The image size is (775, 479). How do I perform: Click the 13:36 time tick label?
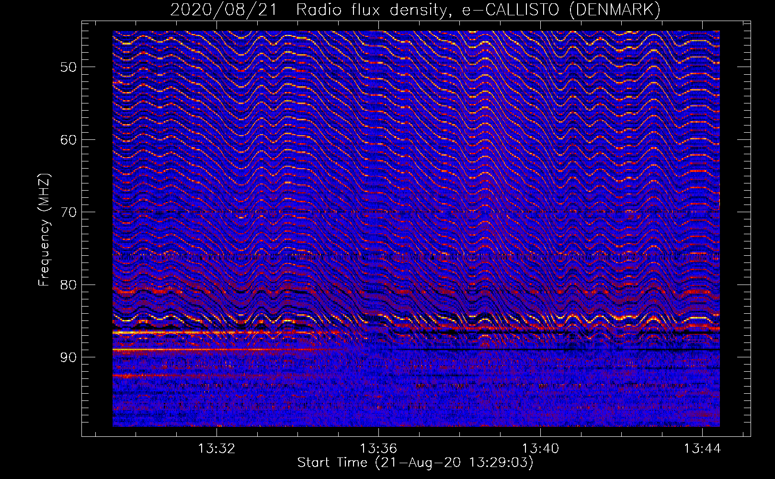click(x=378, y=449)
